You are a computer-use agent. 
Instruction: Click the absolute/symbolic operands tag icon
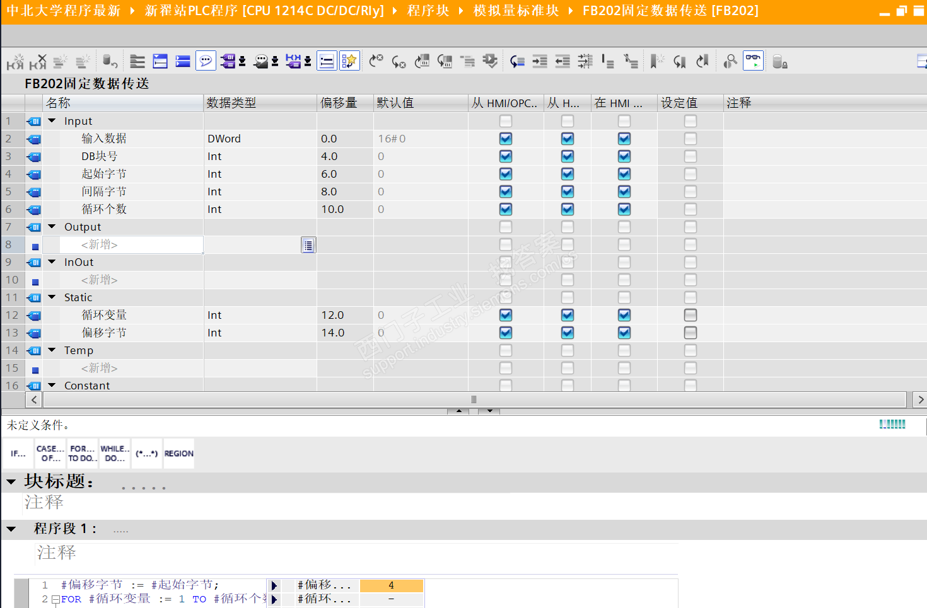(x=228, y=61)
